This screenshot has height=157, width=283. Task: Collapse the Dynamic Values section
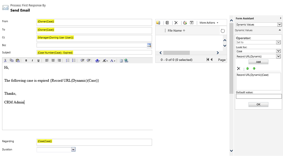280,30
